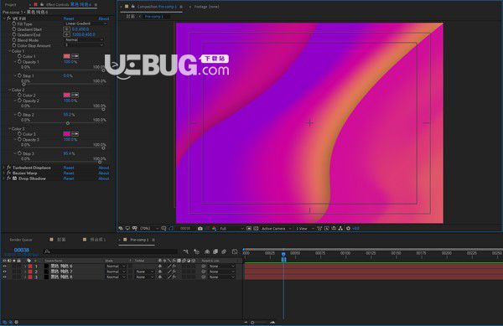Take a snapshot with the camera icon
The height and width of the screenshot is (326, 503).
(x=200, y=229)
